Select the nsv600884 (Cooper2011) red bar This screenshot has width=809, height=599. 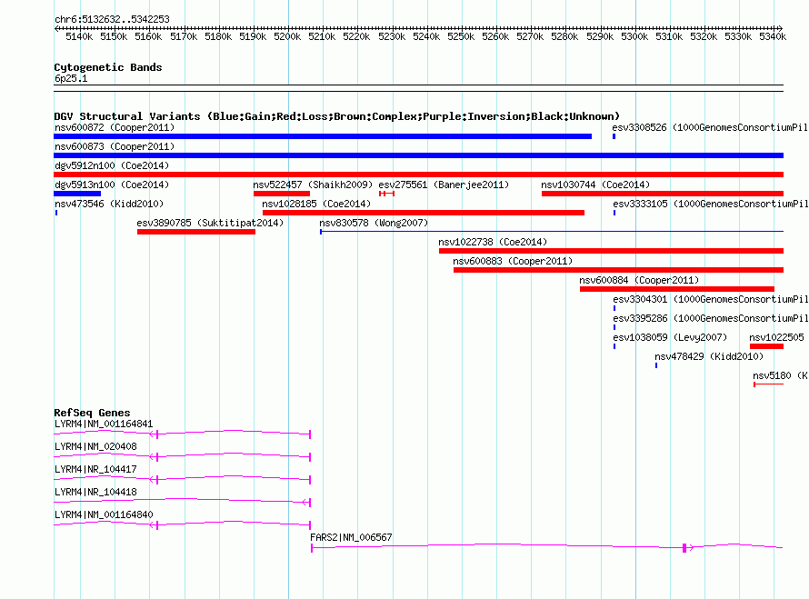pyautogui.click(x=677, y=289)
